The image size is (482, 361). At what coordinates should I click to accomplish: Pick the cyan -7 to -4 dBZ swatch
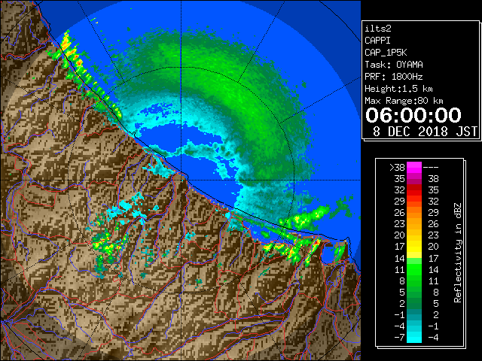pos(414,338)
